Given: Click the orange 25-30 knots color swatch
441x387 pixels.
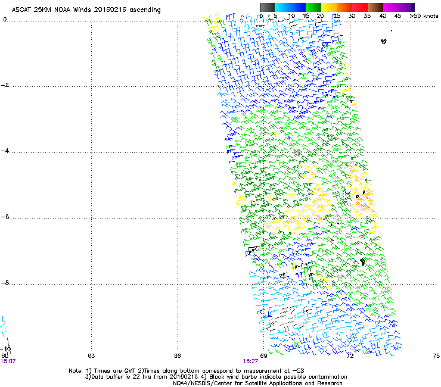Looking at the screenshot, I should 344,7.
